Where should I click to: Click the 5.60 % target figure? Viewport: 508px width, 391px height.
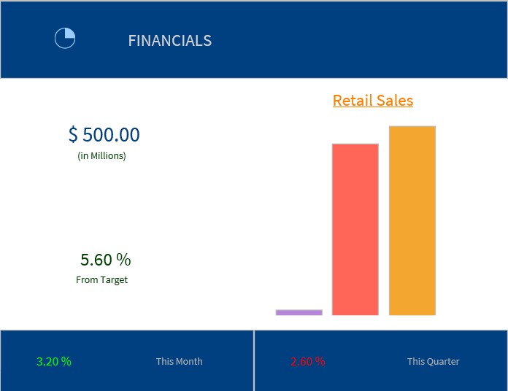[x=105, y=260]
